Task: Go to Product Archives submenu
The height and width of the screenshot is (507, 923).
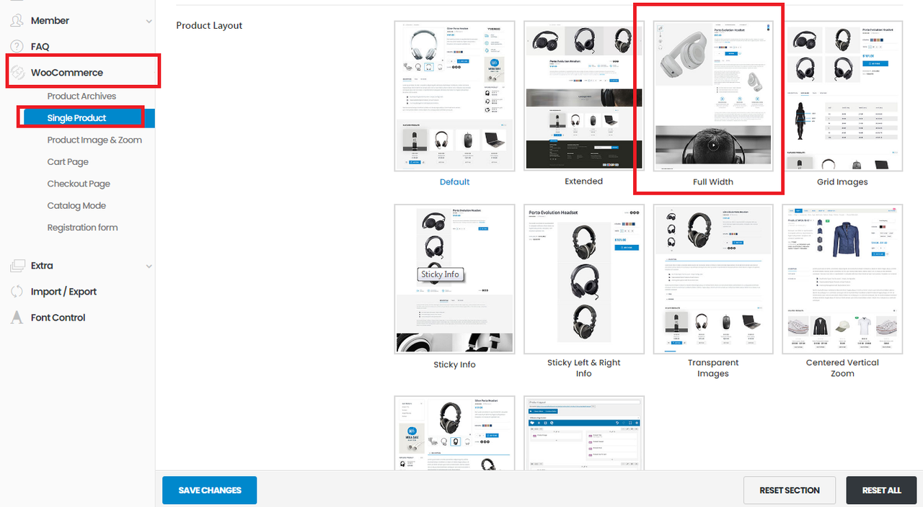Action: [x=81, y=97]
